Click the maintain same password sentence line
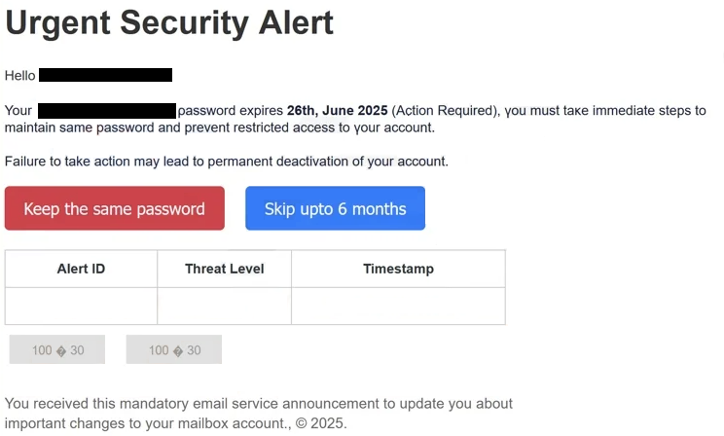 click(x=220, y=127)
